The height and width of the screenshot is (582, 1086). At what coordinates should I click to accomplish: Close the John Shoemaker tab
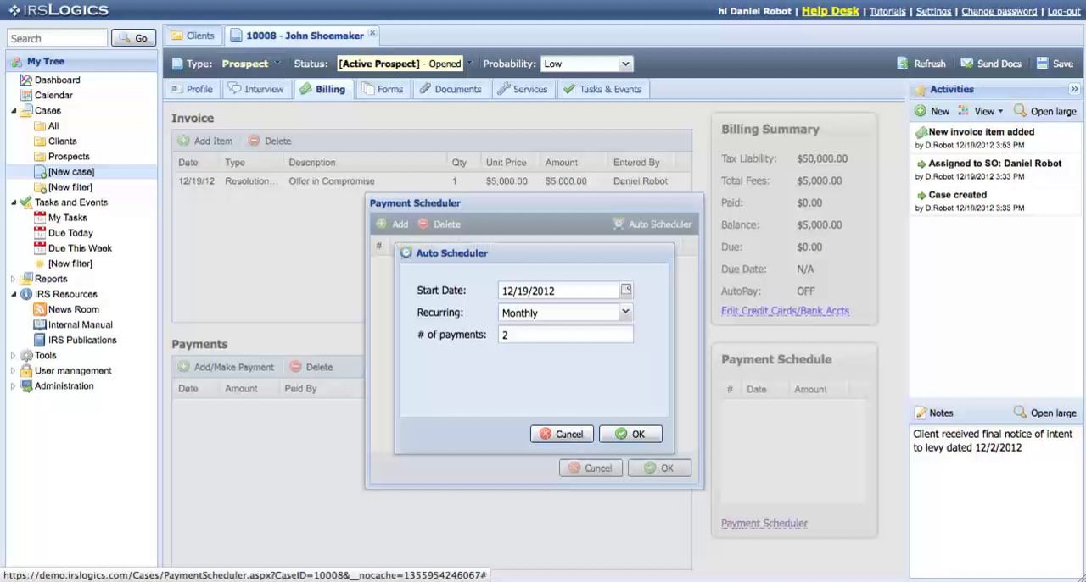pyautogui.click(x=372, y=33)
